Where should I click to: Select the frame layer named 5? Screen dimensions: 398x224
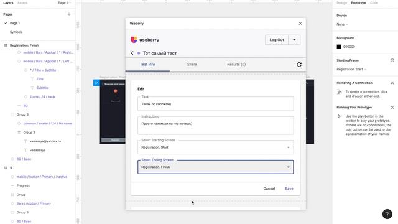(x=11, y=168)
